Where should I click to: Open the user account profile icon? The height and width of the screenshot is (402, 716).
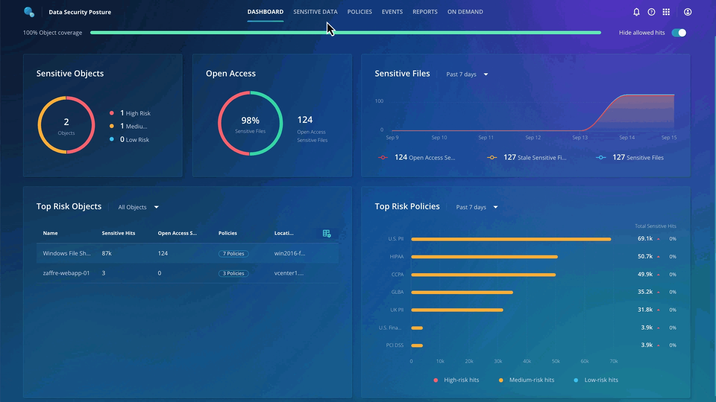point(688,12)
